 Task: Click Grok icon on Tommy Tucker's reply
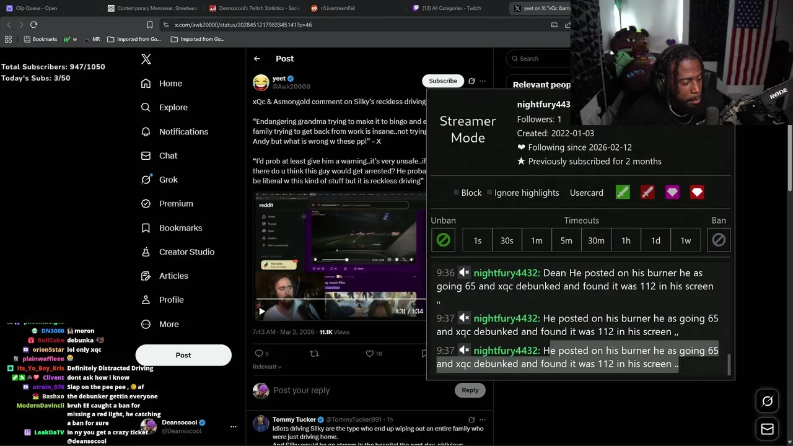click(471, 419)
